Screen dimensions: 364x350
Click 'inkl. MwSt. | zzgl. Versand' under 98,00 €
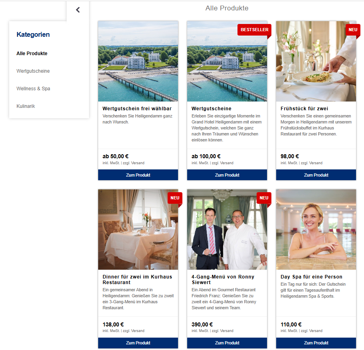click(x=301, y=163)
